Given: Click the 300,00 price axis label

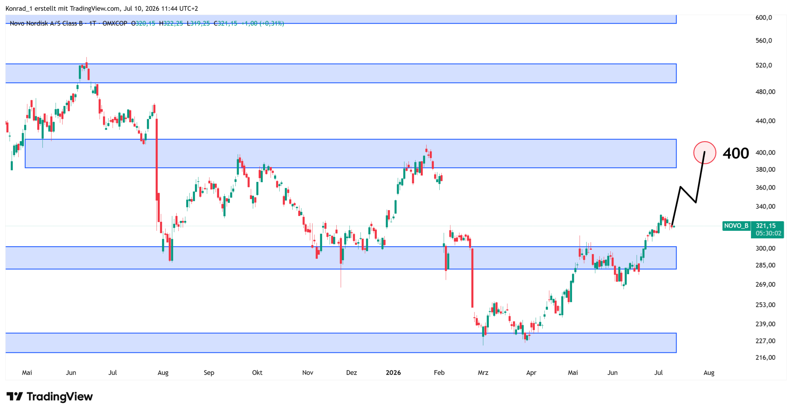Looking at the screenshot, I should pyautogui.click(x=765, y=248).
